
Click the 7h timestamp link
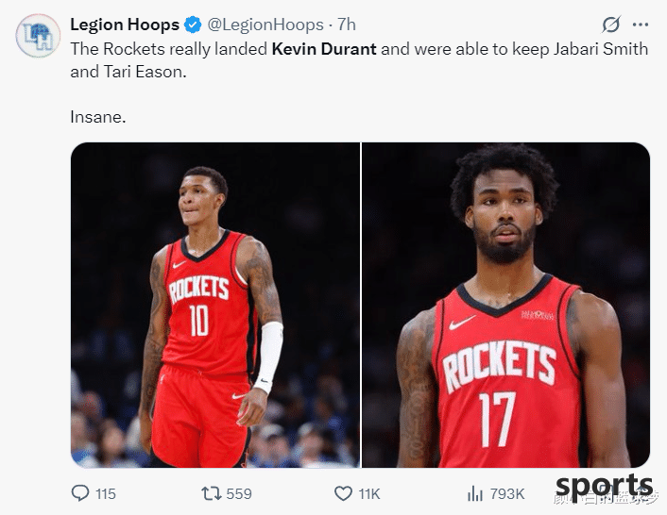point(347,25)
